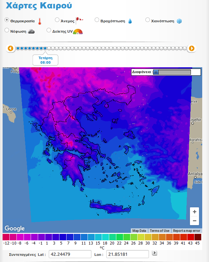Click the Διαφάνεια transparency slider

click(x=172, y=72)
